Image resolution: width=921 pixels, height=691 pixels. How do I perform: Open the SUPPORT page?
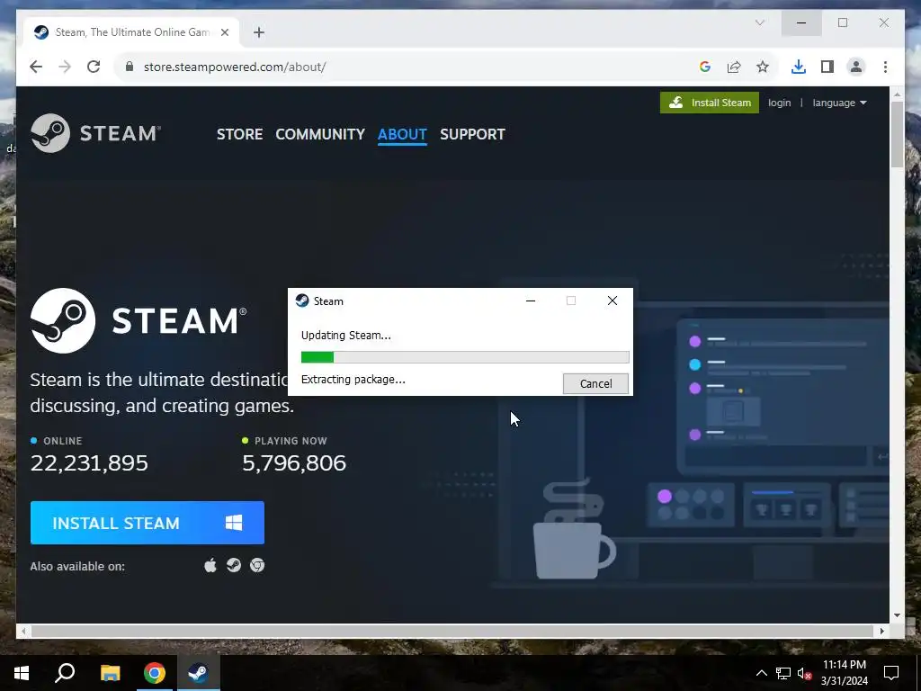click(472, 135)
